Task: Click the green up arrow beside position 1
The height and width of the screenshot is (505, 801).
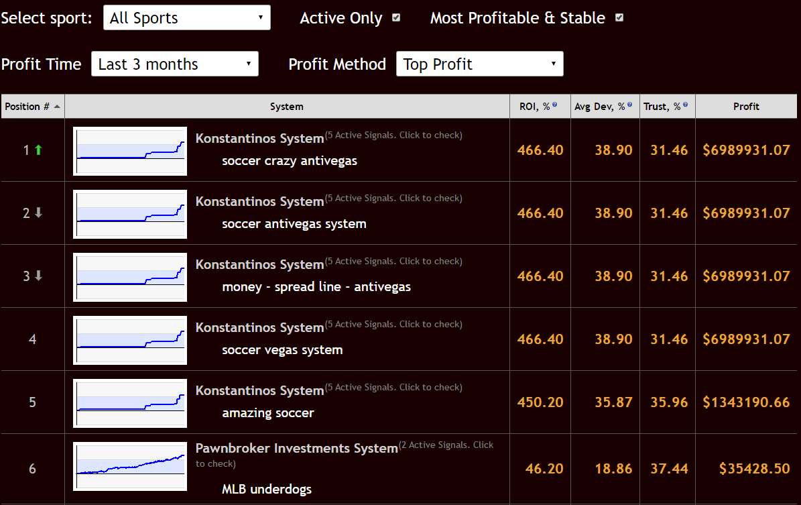Action: [38, 151]
